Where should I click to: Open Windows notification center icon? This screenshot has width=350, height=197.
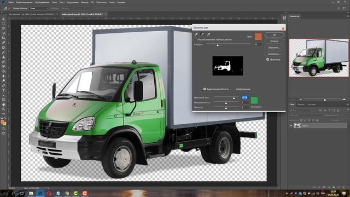344,193
